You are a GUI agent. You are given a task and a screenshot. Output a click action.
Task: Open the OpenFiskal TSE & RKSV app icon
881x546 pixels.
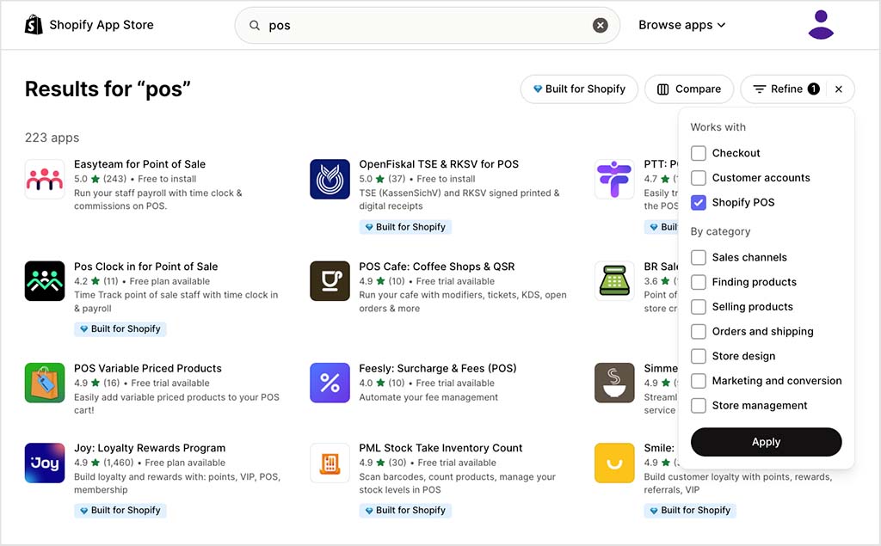[x=330, y=179]
